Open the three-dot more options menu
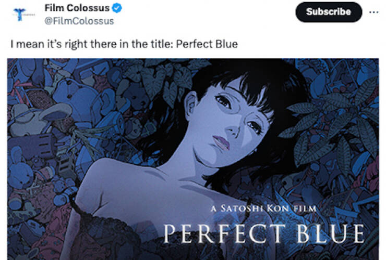The image size is (386, 260). tap(373, 12)
